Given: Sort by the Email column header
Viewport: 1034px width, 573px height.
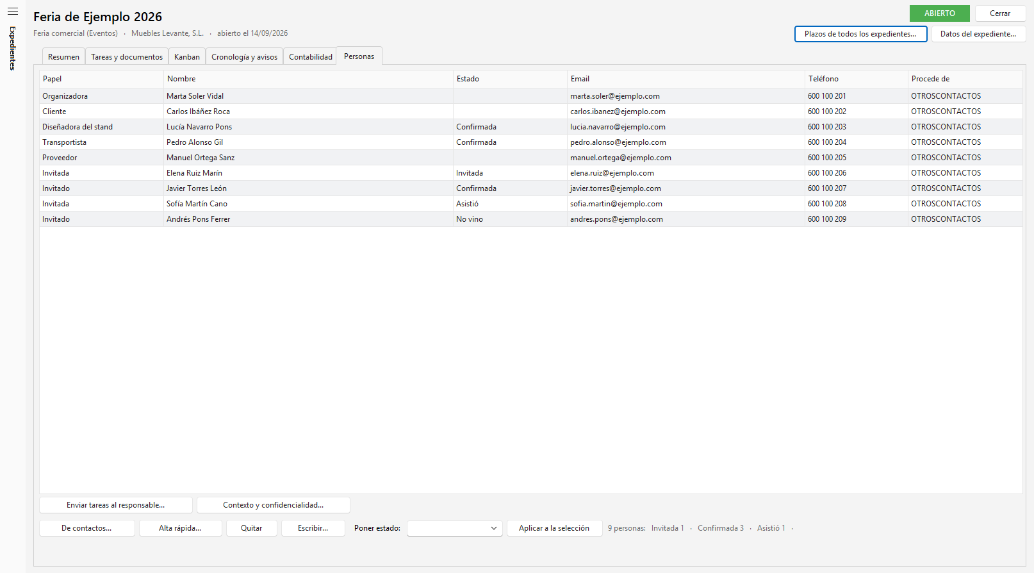Looking at the screenshot, I should pyautogui.click(x=686, y=79).
